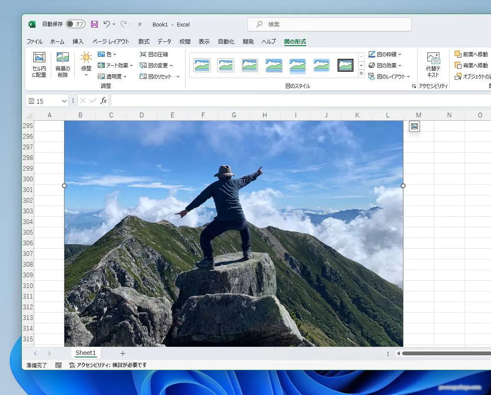Select the Sheet1 tab
This screenshot has height=395, width=491.
pyautogui.click(x=85, y=353)
